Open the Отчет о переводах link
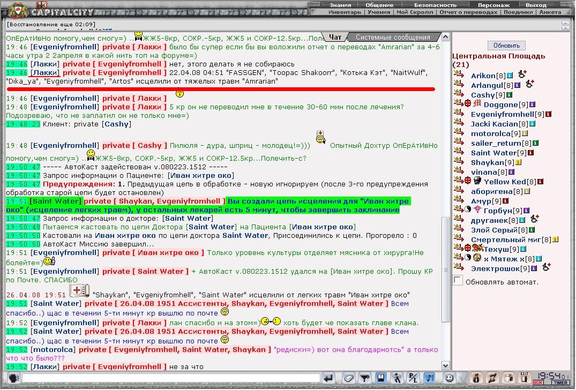Screen dimensions: 576x390 [x=468, y=12]
